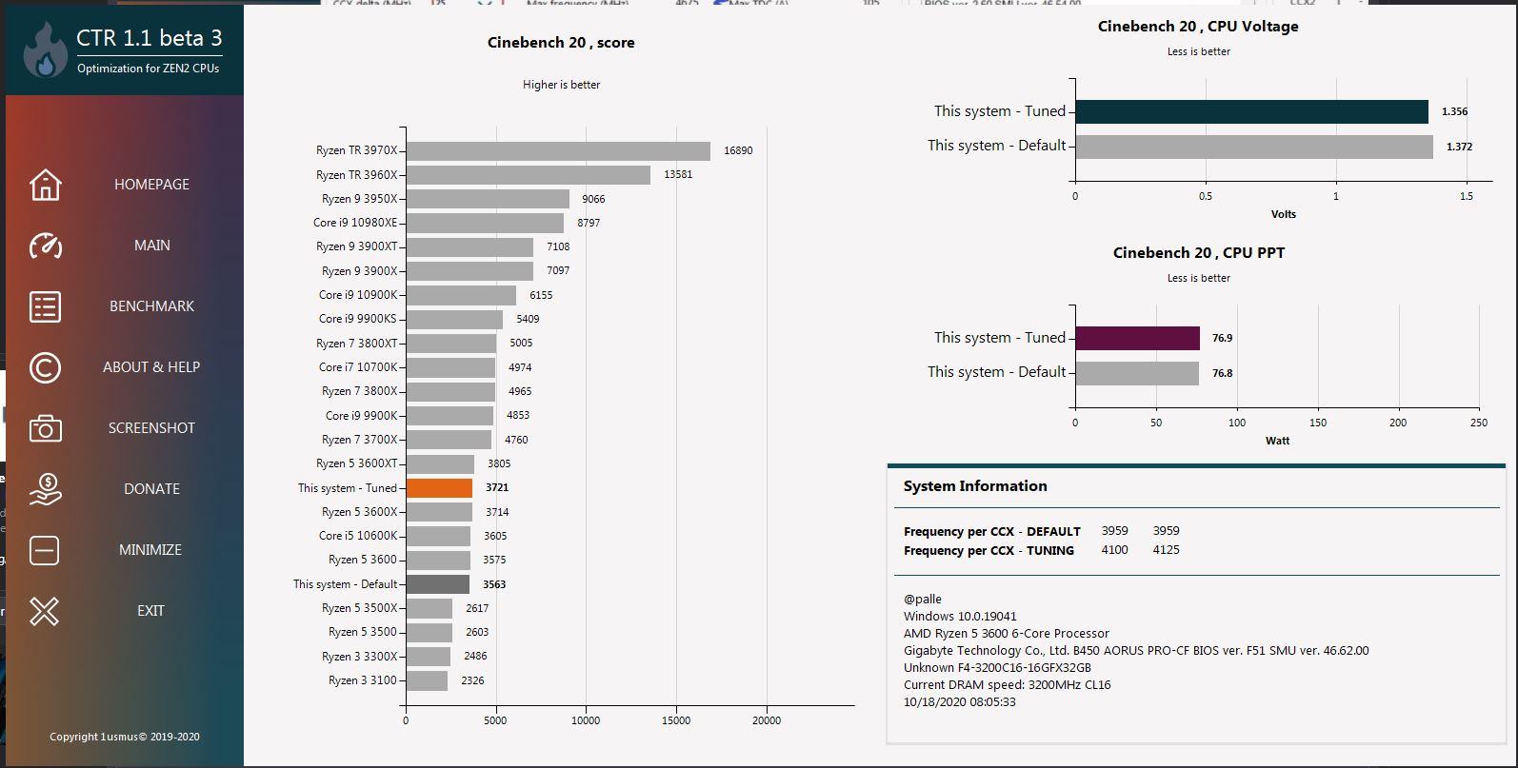Click 'Frequency per CCX - DEFAULT' label
The image size is (1518, 768).
click(x=992, y=531)
